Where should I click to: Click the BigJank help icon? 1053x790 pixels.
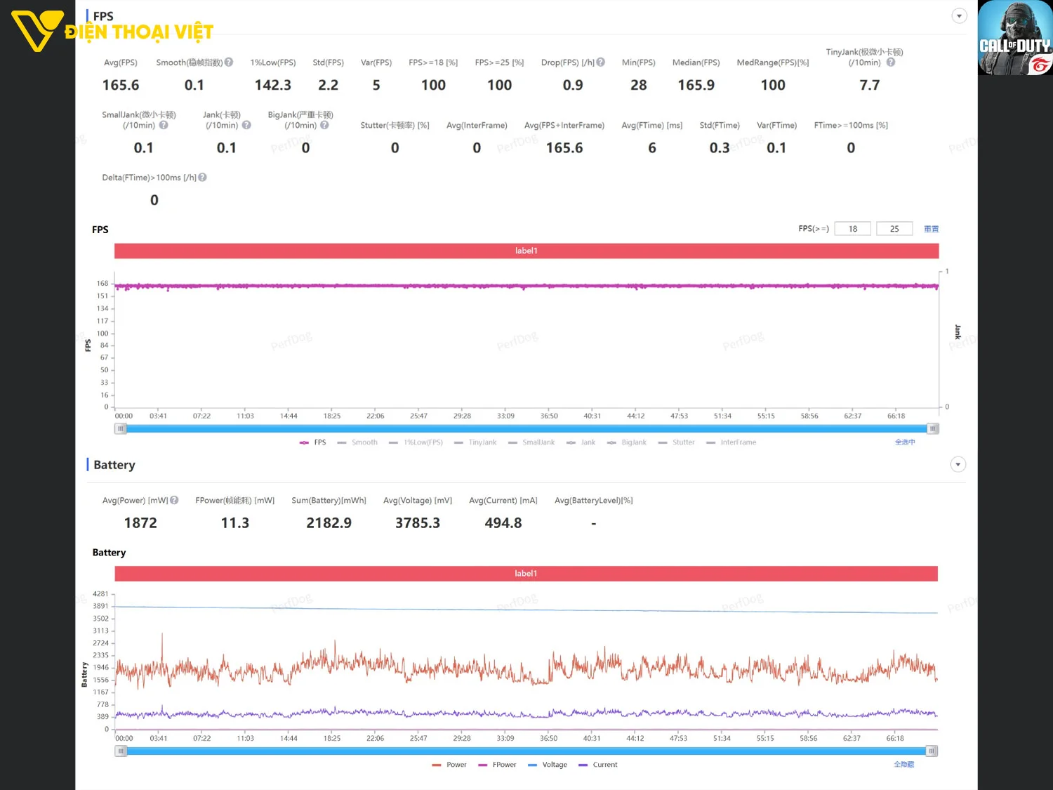tap(324, 125)
